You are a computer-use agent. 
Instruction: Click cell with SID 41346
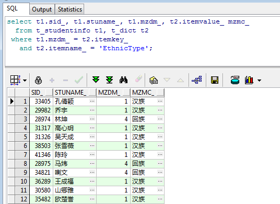pos(41,155)
